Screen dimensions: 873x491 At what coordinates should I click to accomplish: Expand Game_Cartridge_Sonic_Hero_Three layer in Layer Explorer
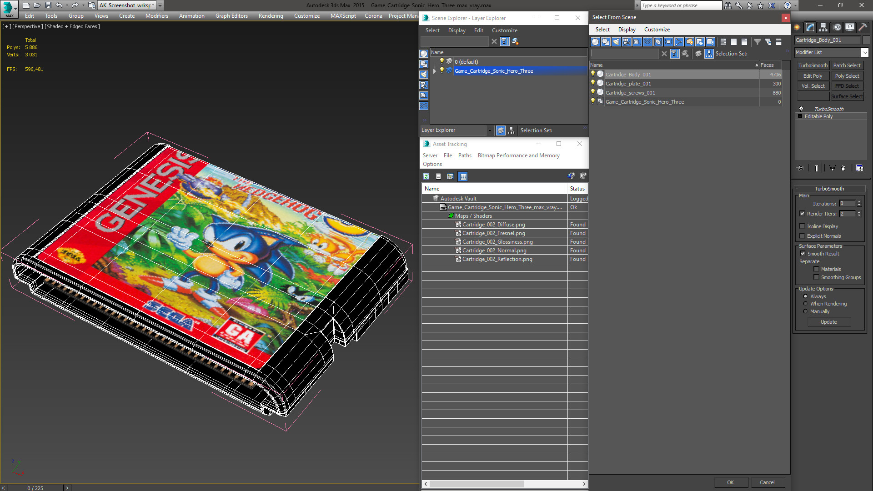435,71
